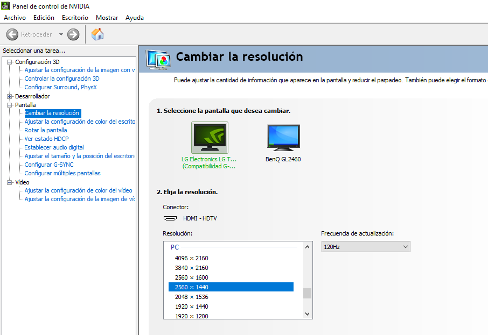Screen dimensions: 488x335
Task: Expand the Desarrollador tree node
Action: coord(9,96)
